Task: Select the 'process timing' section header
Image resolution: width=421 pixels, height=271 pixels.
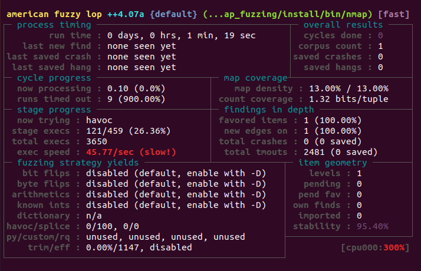Action: click(x=54, y=25)
